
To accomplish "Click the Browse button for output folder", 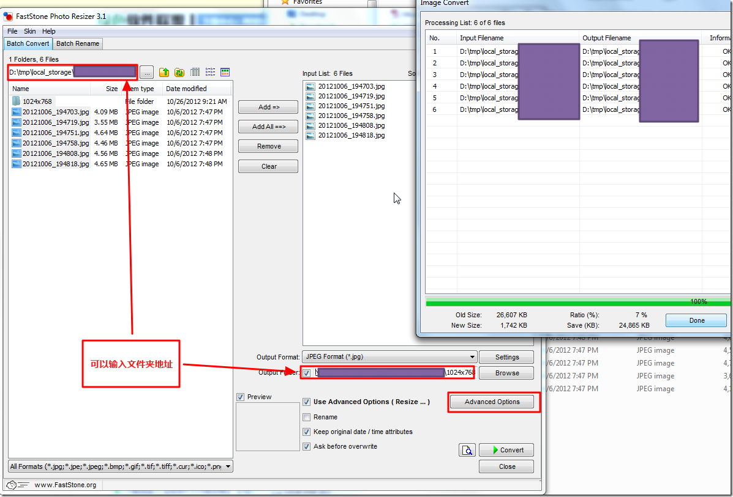I will (x=507, y=373).
